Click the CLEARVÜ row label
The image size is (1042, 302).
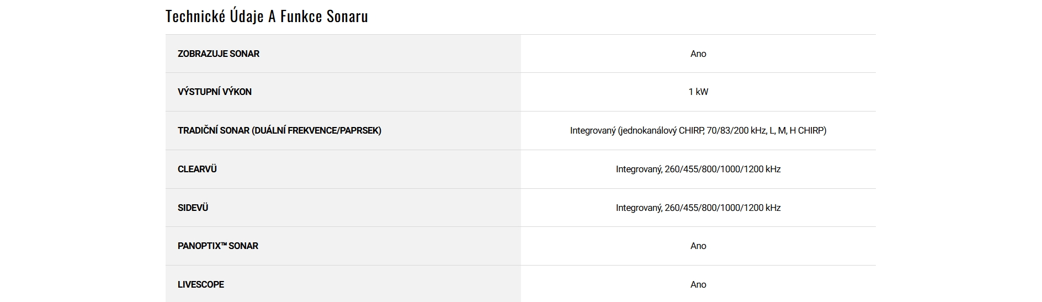click(x=197, y=169)
